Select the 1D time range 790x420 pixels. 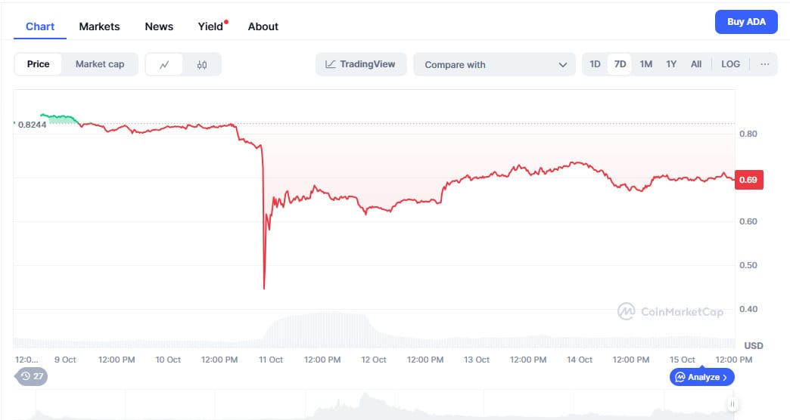(595, 64)
